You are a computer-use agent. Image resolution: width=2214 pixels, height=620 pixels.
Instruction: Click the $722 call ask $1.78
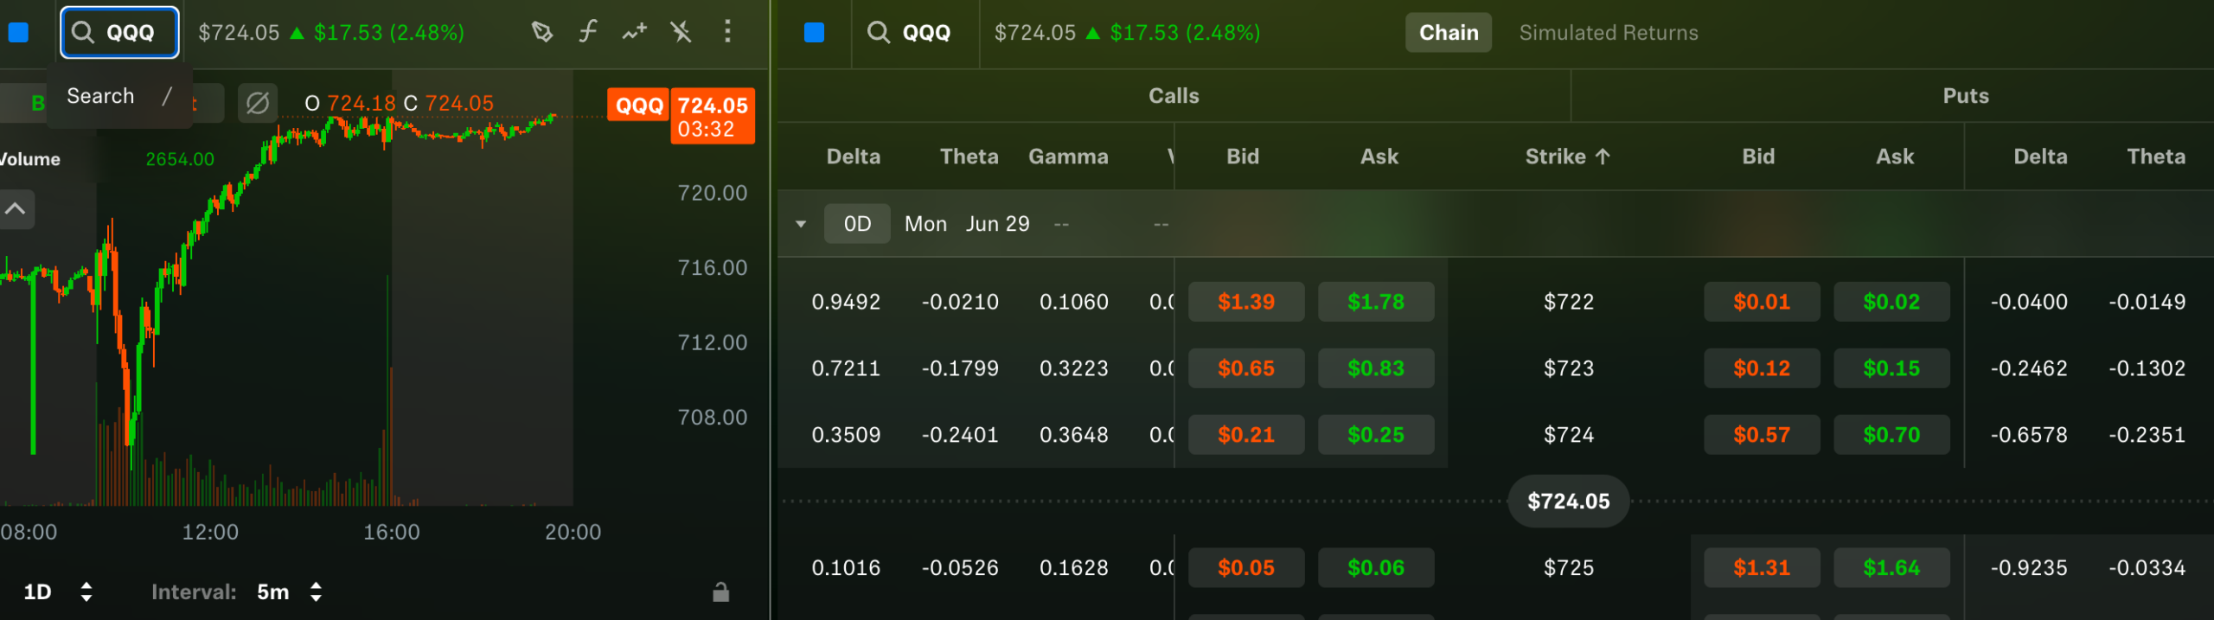tap(1376, 302)
